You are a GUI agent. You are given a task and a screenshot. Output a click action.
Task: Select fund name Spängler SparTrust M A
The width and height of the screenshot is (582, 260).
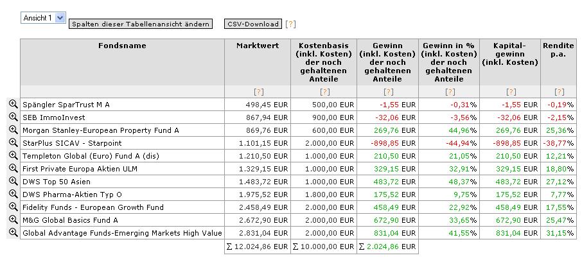(x=66, y=105)
